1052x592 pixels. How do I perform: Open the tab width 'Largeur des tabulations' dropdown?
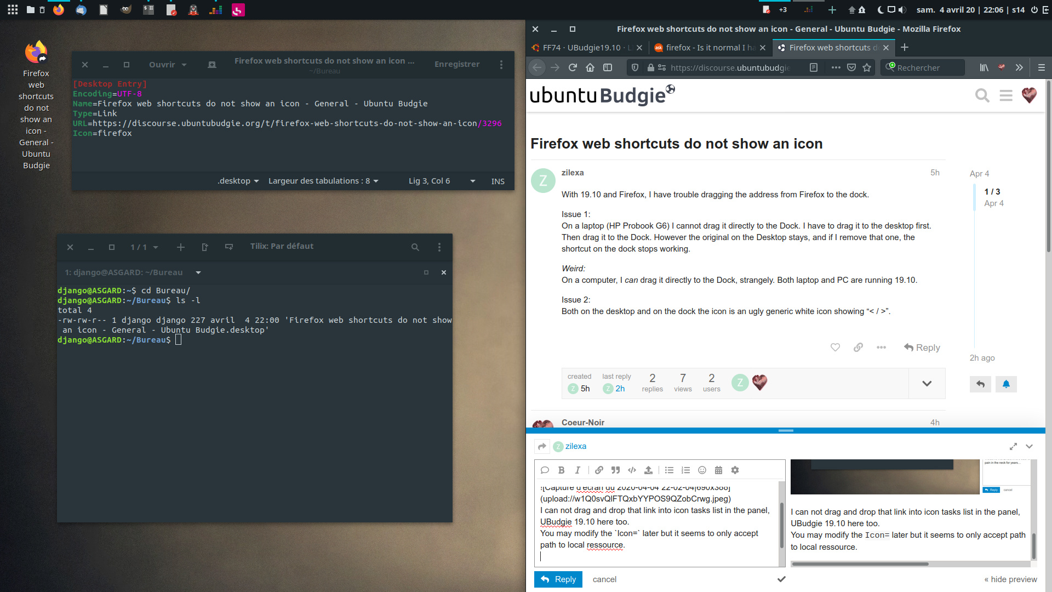point(323,181)
